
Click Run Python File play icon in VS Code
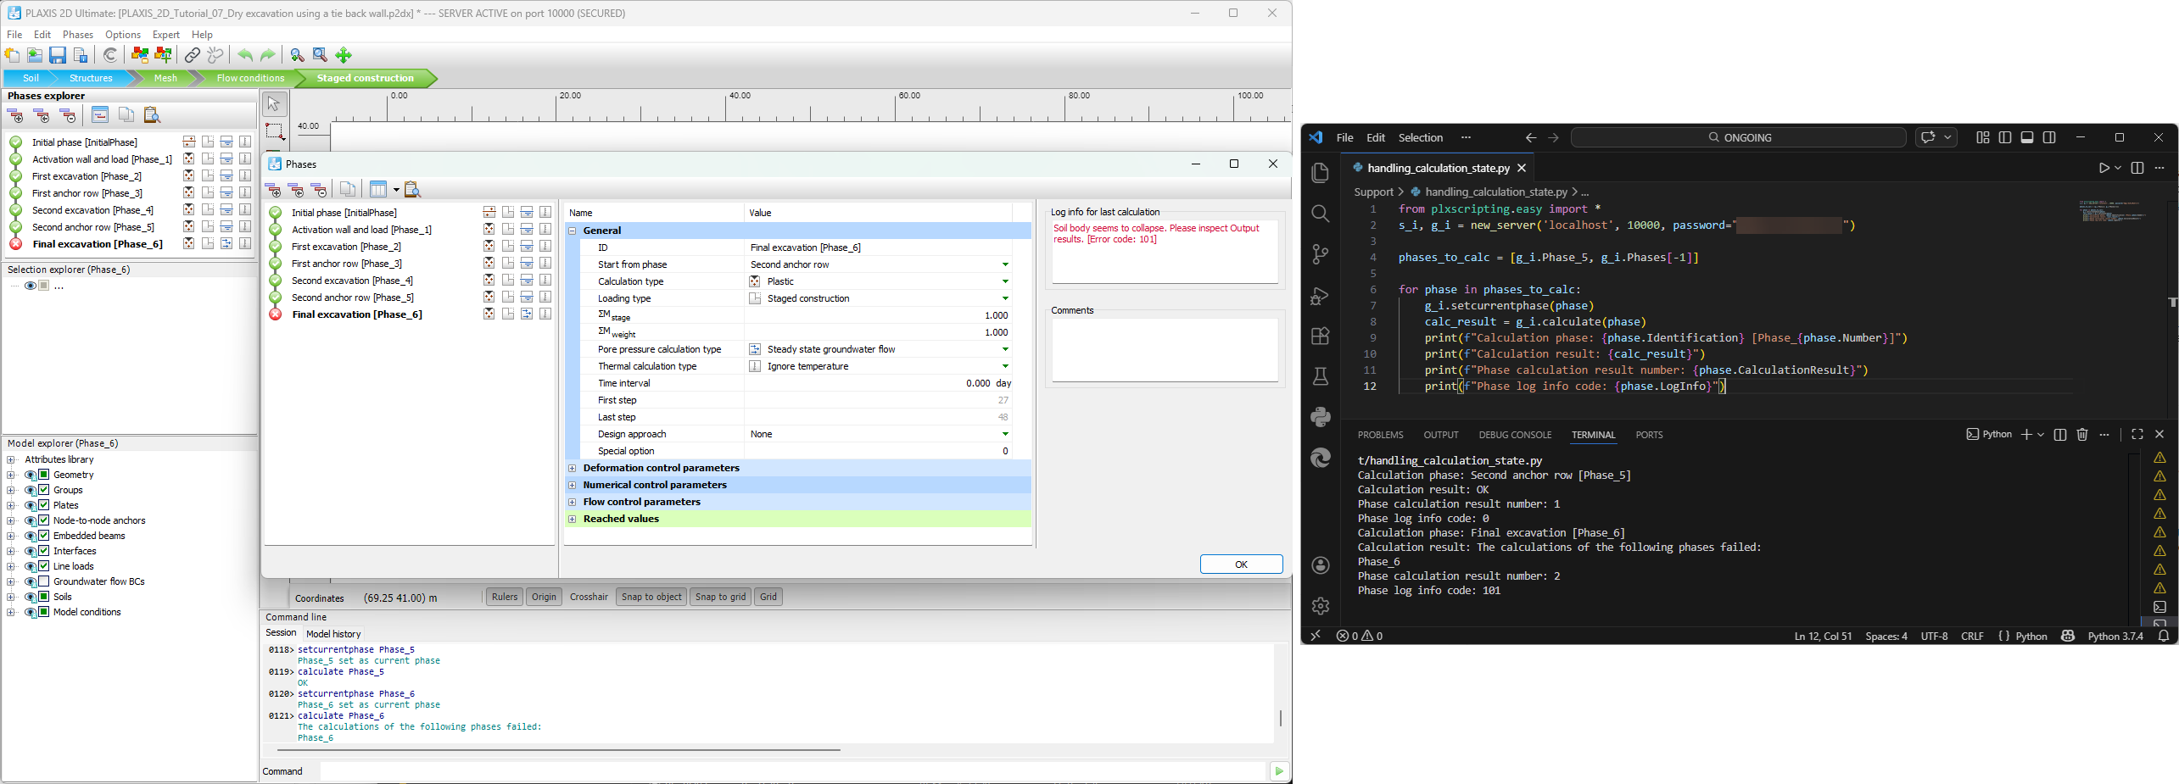click(x=2104, y=168)
